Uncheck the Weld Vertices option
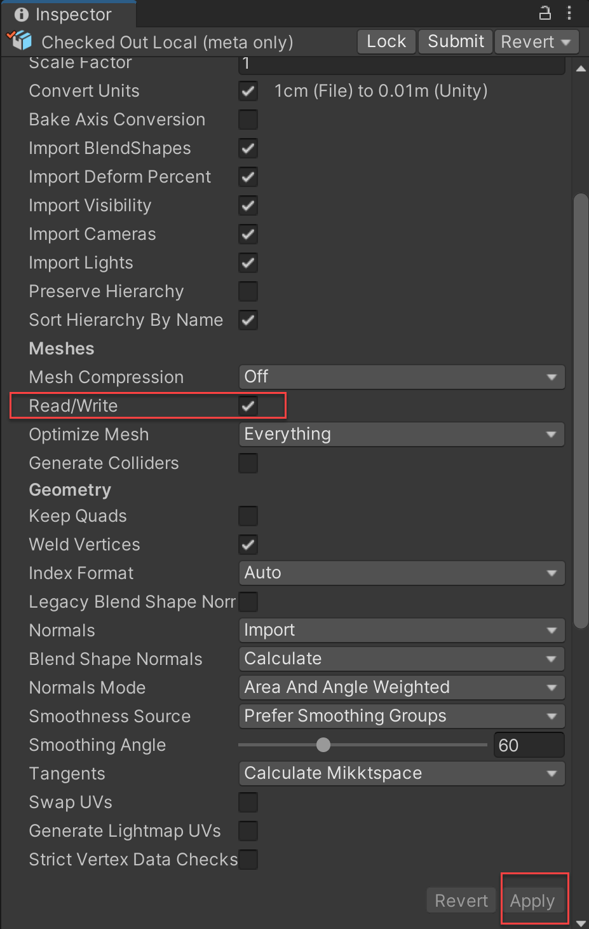The width and height of the screenshot is (589, 929). (x=248, y=545)
